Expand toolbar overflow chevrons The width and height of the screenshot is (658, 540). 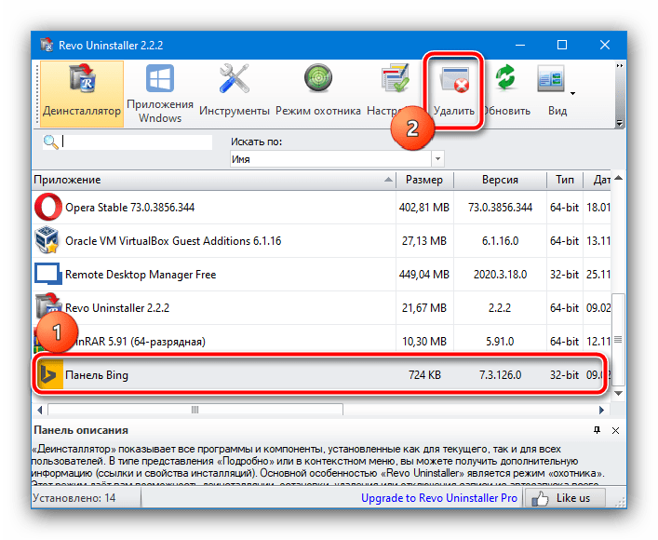620,66
